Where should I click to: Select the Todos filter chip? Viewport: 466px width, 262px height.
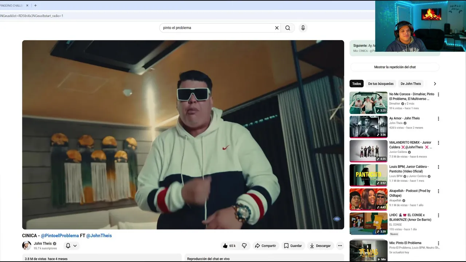(356, 84)
